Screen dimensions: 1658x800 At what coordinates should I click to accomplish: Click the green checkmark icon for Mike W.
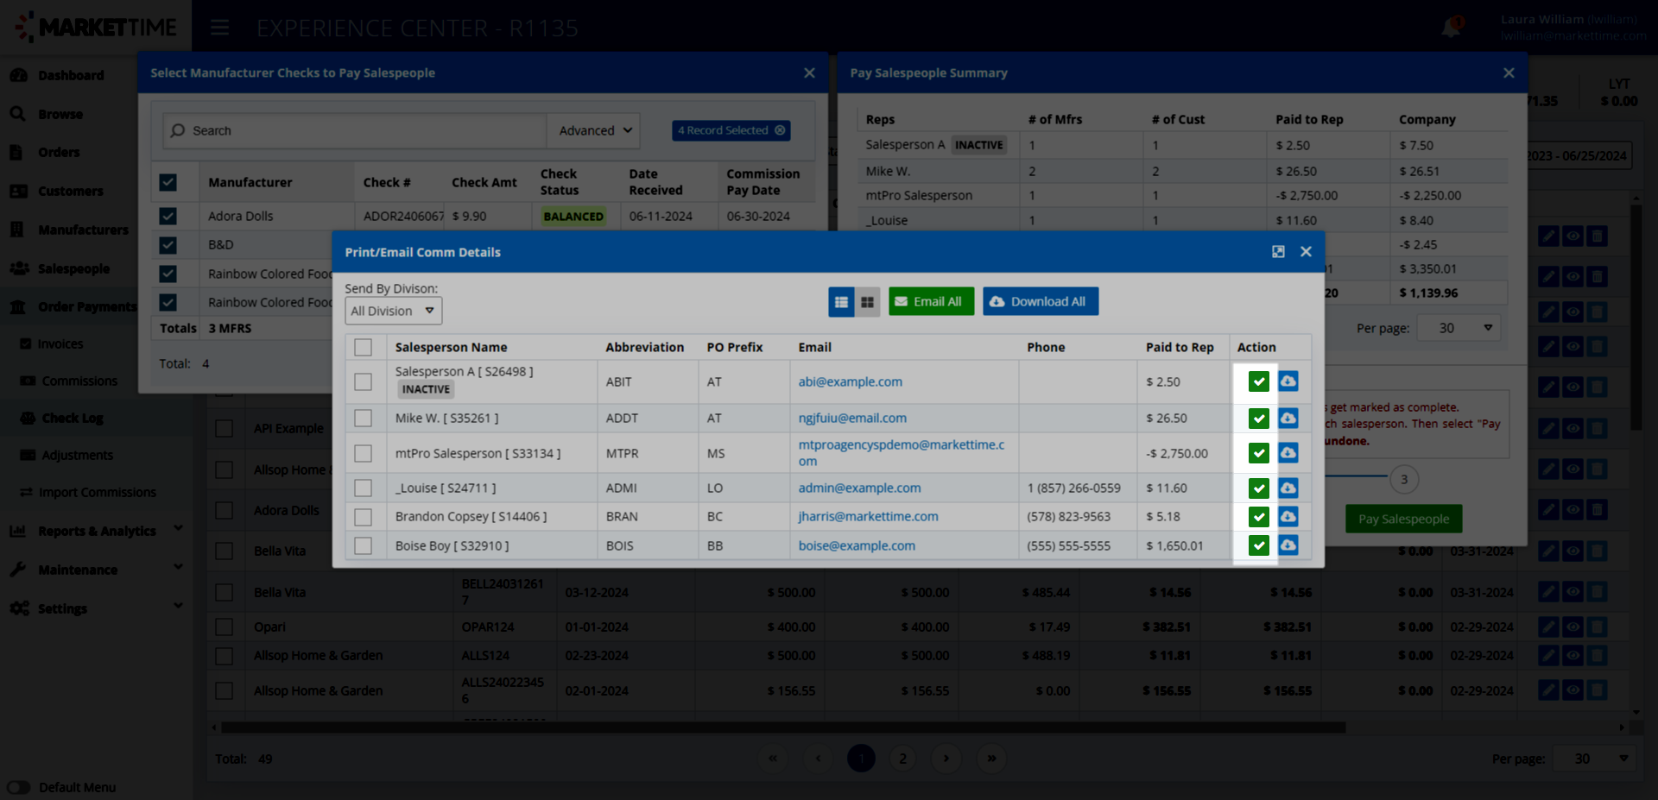click(1259, 419)
